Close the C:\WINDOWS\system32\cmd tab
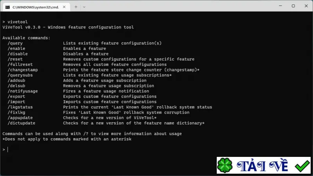The height and width of the screenshot is (176, 313). [x=64, y=7]
